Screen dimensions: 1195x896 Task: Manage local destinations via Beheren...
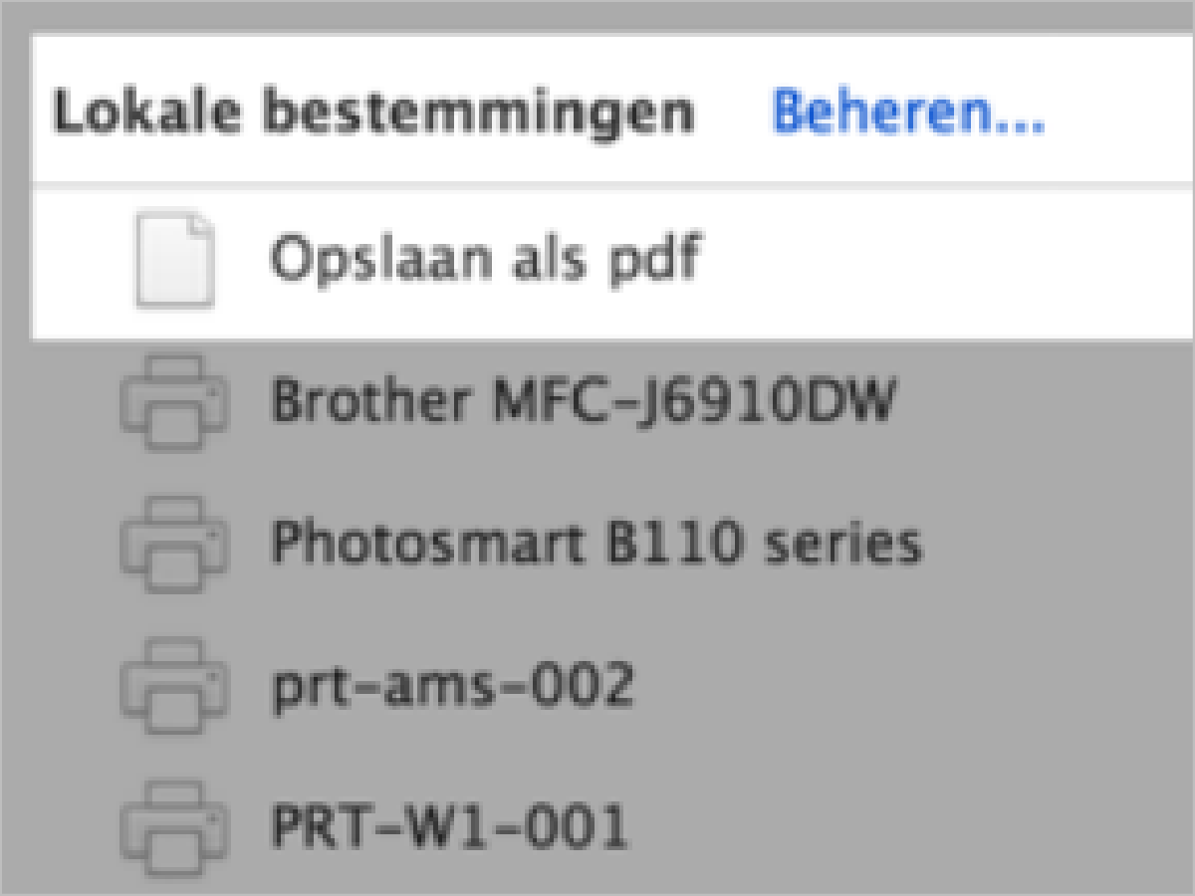[x=908, y=114]
